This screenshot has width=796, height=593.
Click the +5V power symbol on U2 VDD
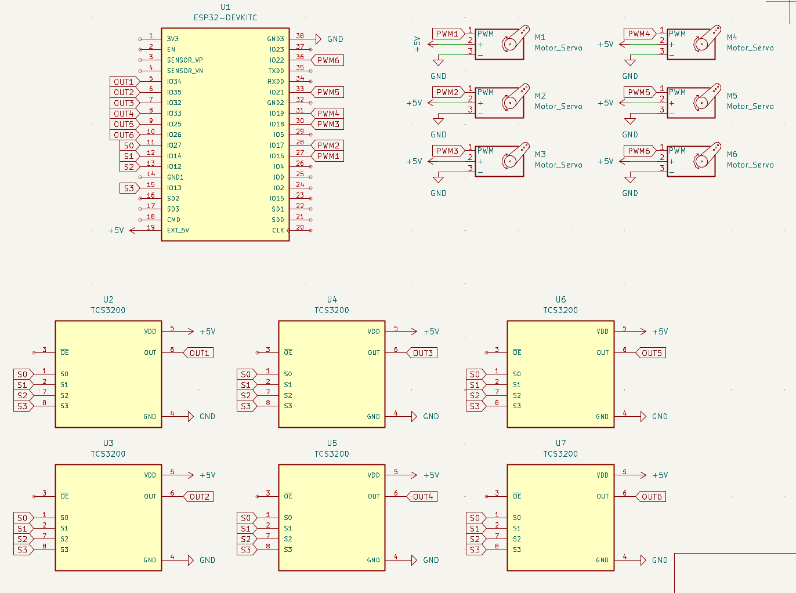pyautogui.click(x=190, y=332)
